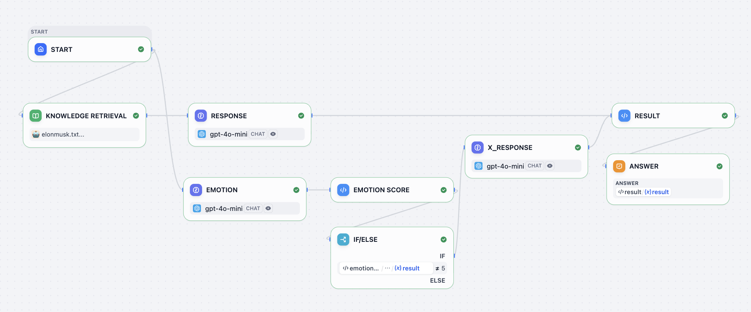Screen dimensions: 751x312
Task: Click the result variable in ANSWER node
Action: point(657,192)
